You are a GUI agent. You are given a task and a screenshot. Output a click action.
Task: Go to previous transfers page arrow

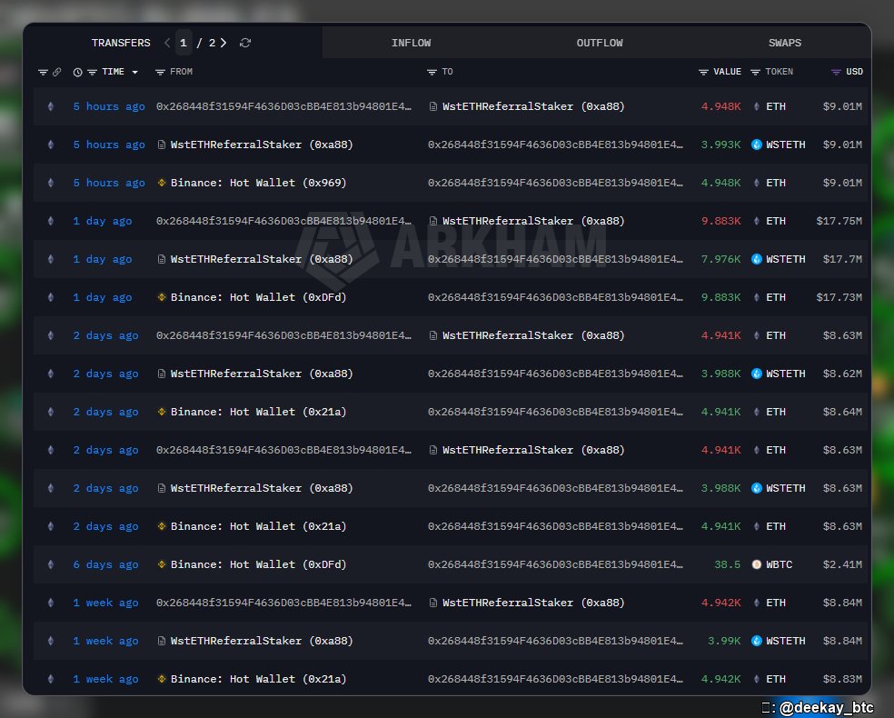coord(167,43)
